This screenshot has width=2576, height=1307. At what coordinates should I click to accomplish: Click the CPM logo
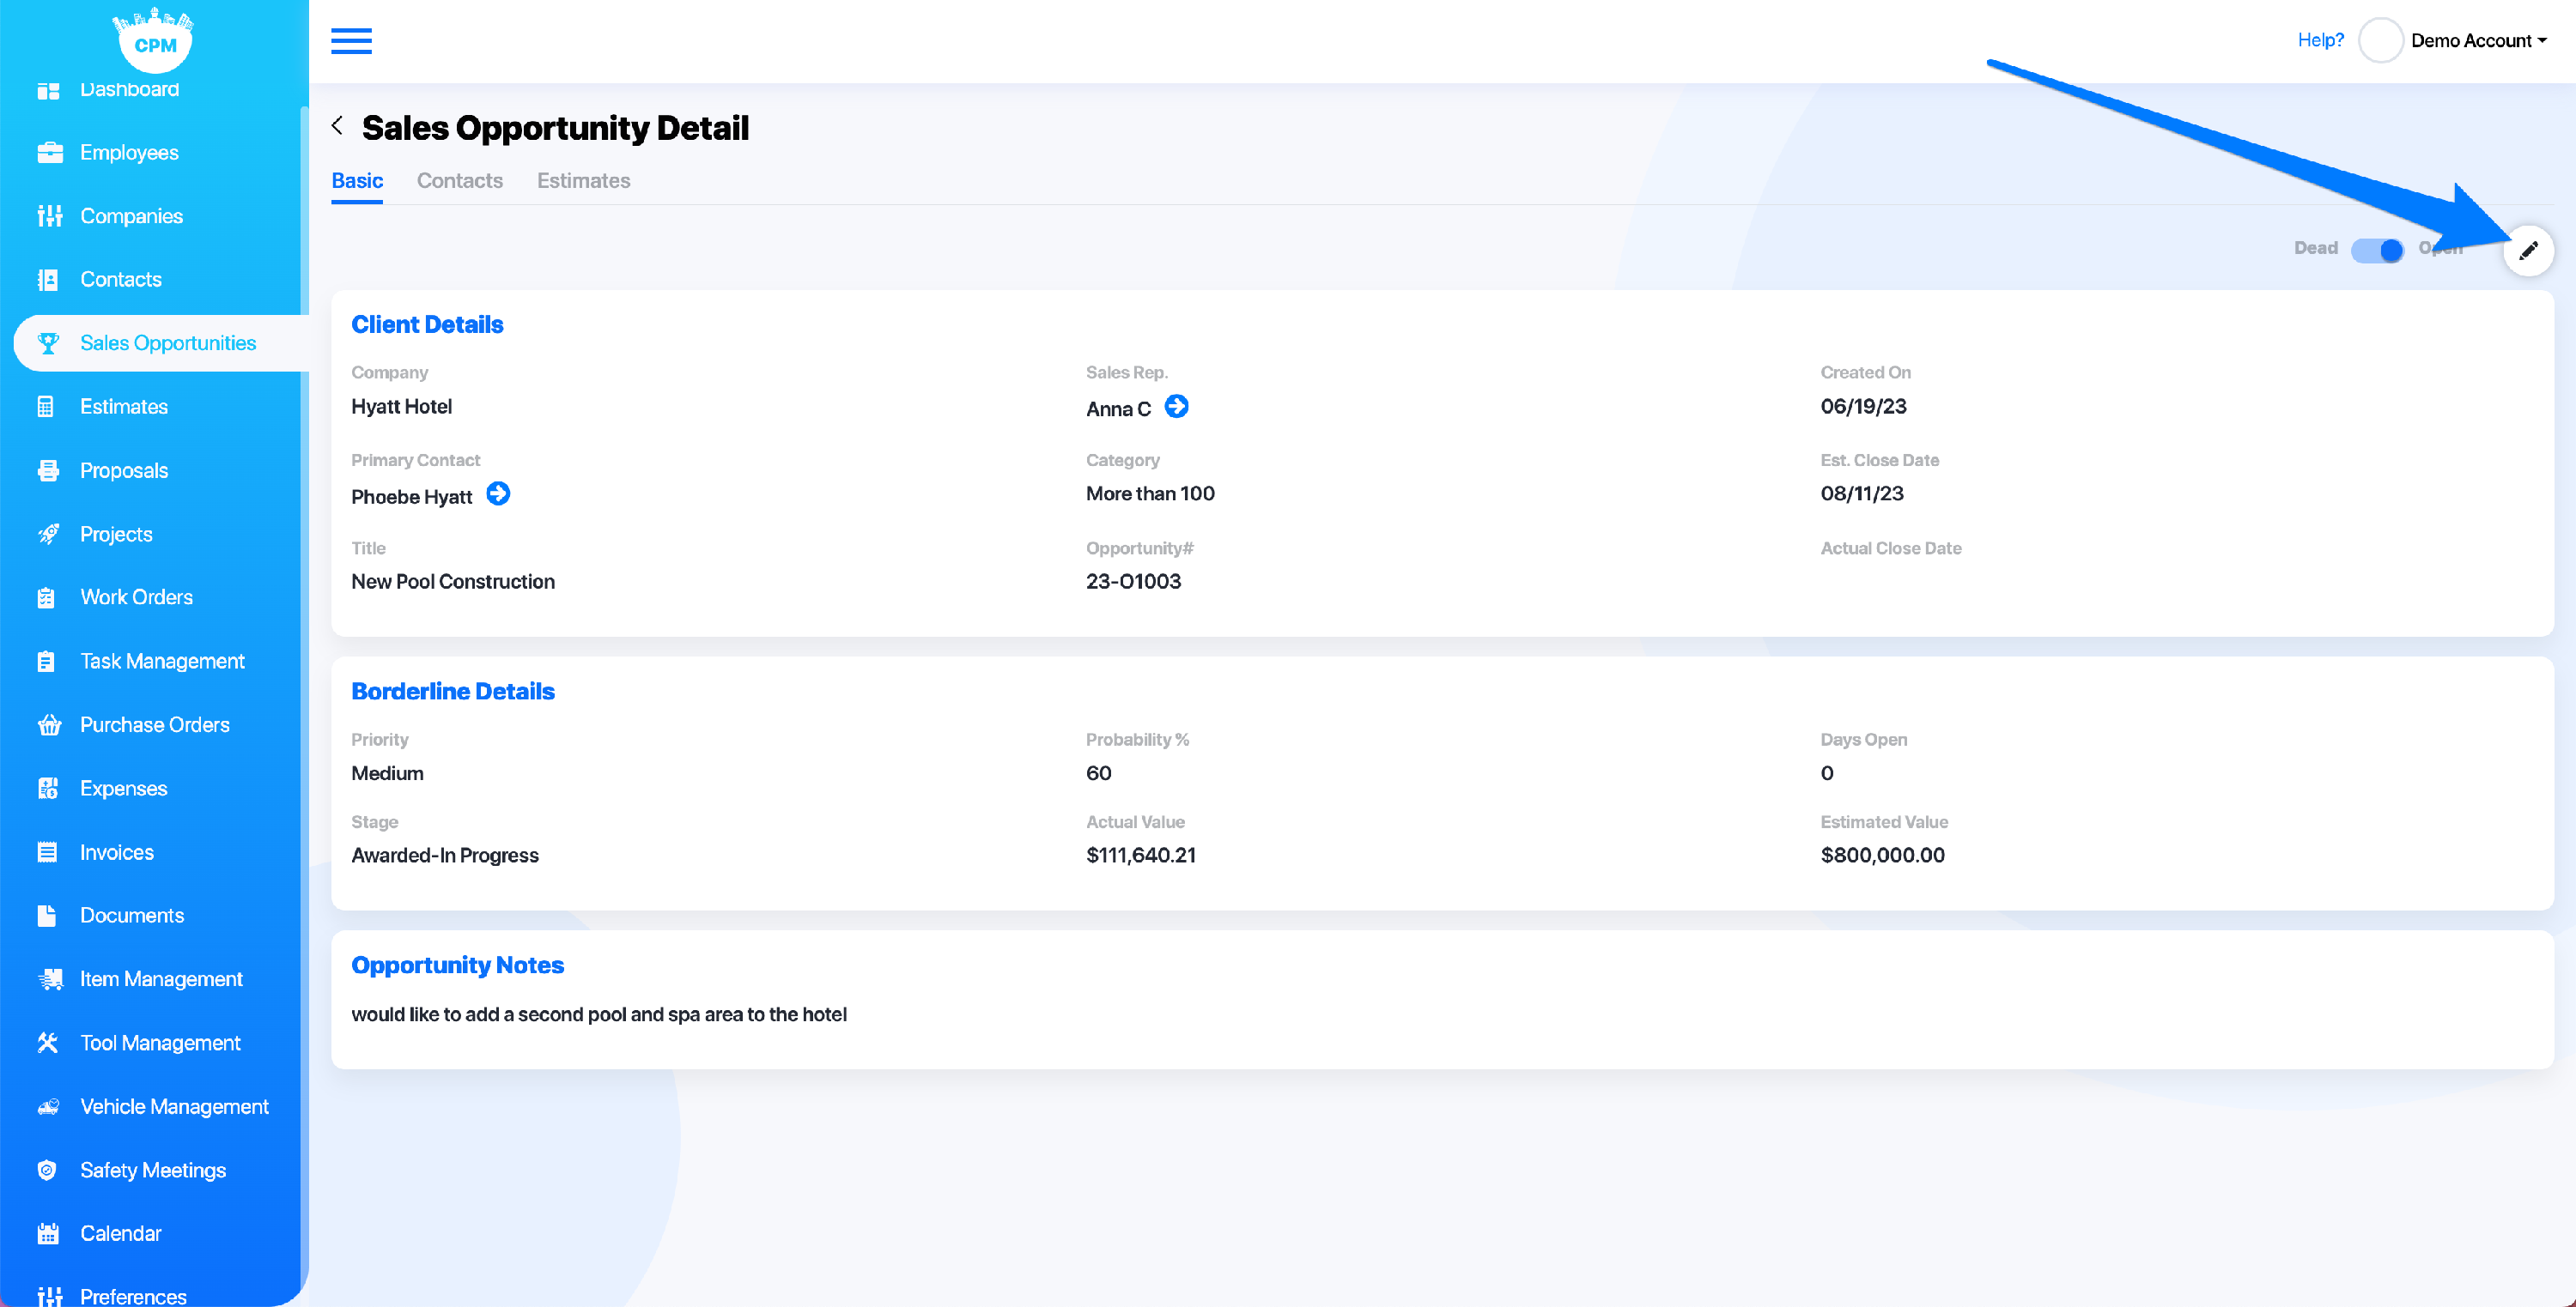coord(154,40)
